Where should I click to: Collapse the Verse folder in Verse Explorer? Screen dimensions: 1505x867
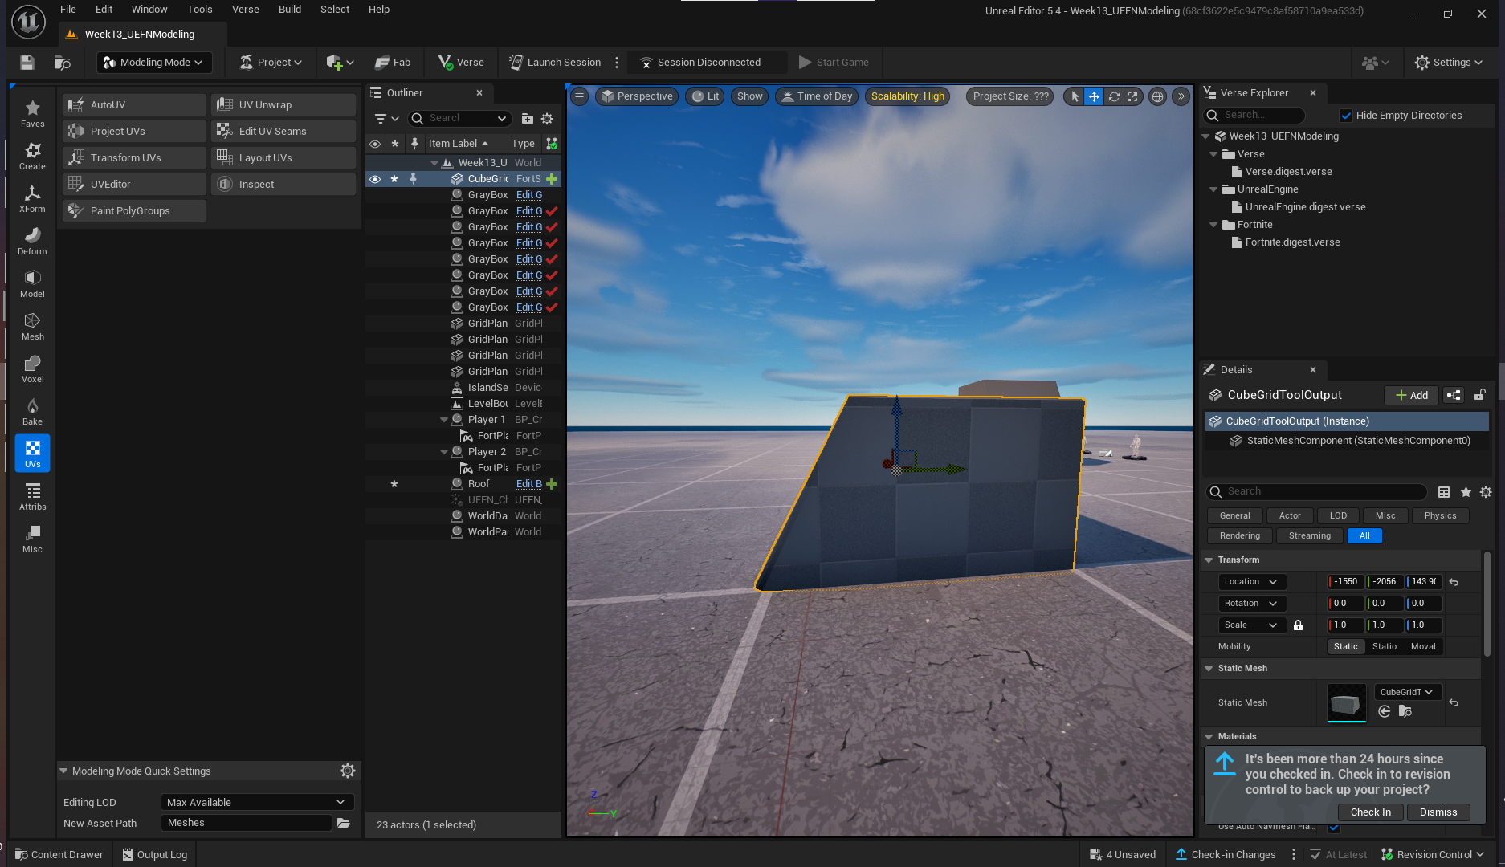[x=1213, y=154]
